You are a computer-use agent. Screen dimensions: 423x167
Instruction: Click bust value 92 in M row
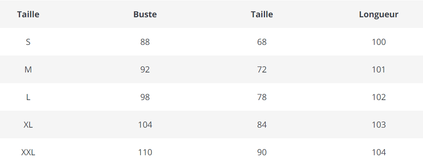pyautogui.click(x=145, y=70)
